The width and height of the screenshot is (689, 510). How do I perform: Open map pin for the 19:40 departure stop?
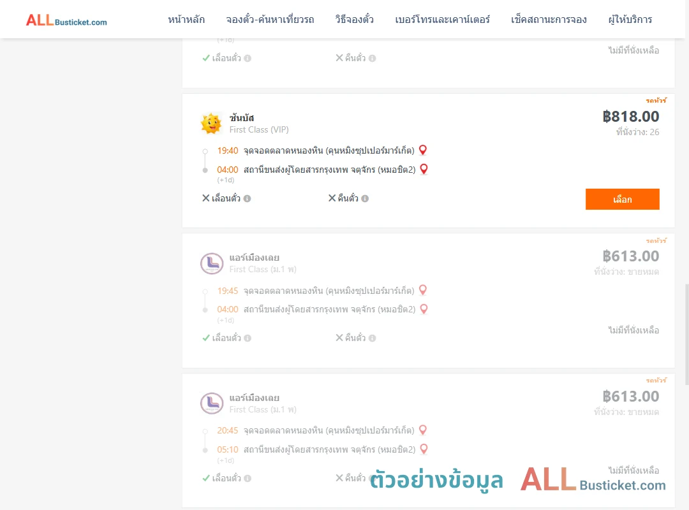(423, 150)
